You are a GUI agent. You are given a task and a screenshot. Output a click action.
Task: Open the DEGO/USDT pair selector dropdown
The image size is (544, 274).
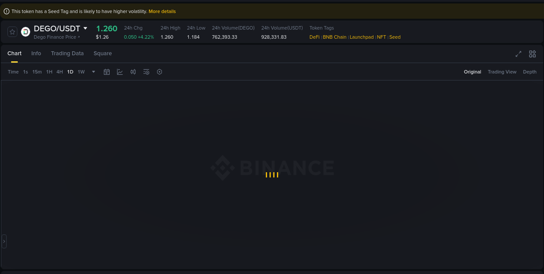85,28
